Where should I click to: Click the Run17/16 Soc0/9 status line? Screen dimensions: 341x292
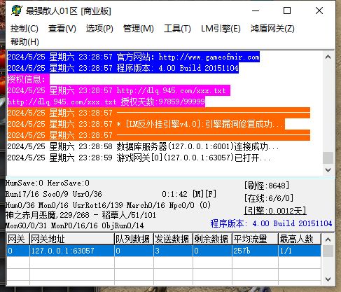(54, 194)
